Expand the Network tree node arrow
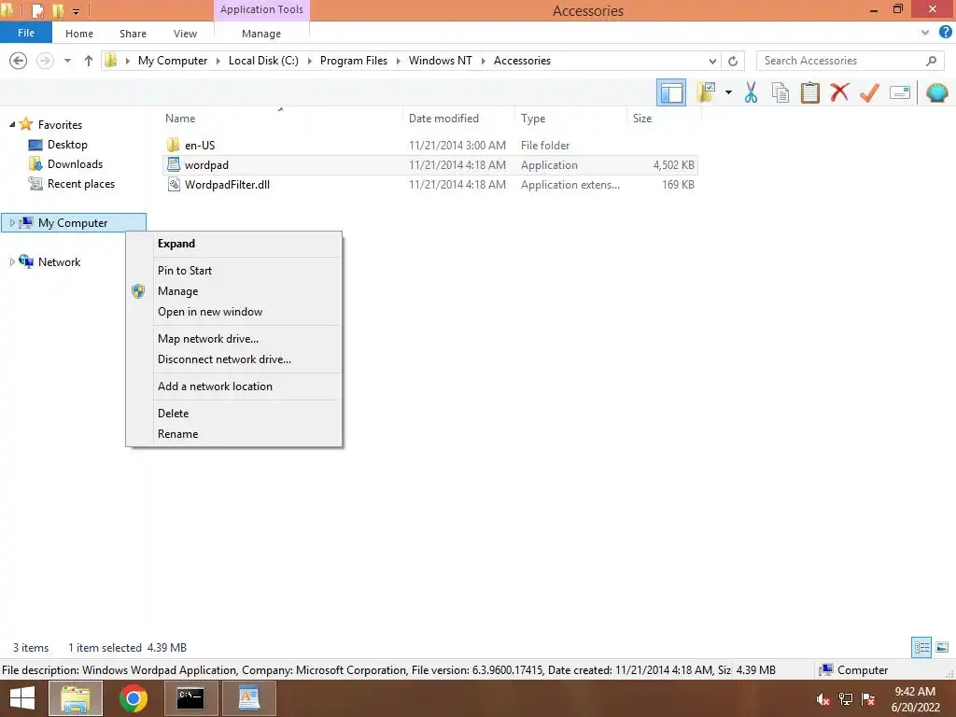Screen dimensions: 956x717 12,261
